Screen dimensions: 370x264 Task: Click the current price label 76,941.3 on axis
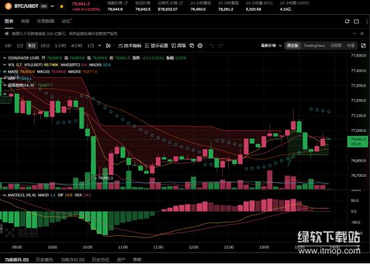point(358,141)
